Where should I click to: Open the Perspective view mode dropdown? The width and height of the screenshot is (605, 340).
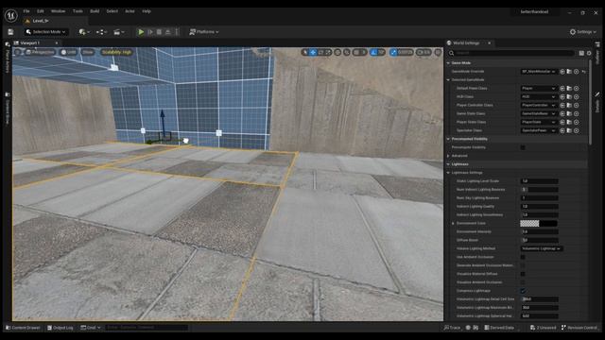(x=40, y=52)
